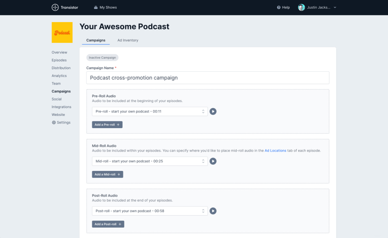388x238 pixels.
Task: Click the Justin Jackson profile avatar
Action: pyautogui.click(x=301, y=7)
